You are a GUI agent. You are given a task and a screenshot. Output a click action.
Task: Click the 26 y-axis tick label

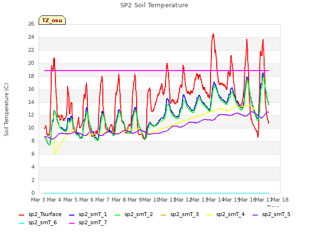[x=31, y=24]
